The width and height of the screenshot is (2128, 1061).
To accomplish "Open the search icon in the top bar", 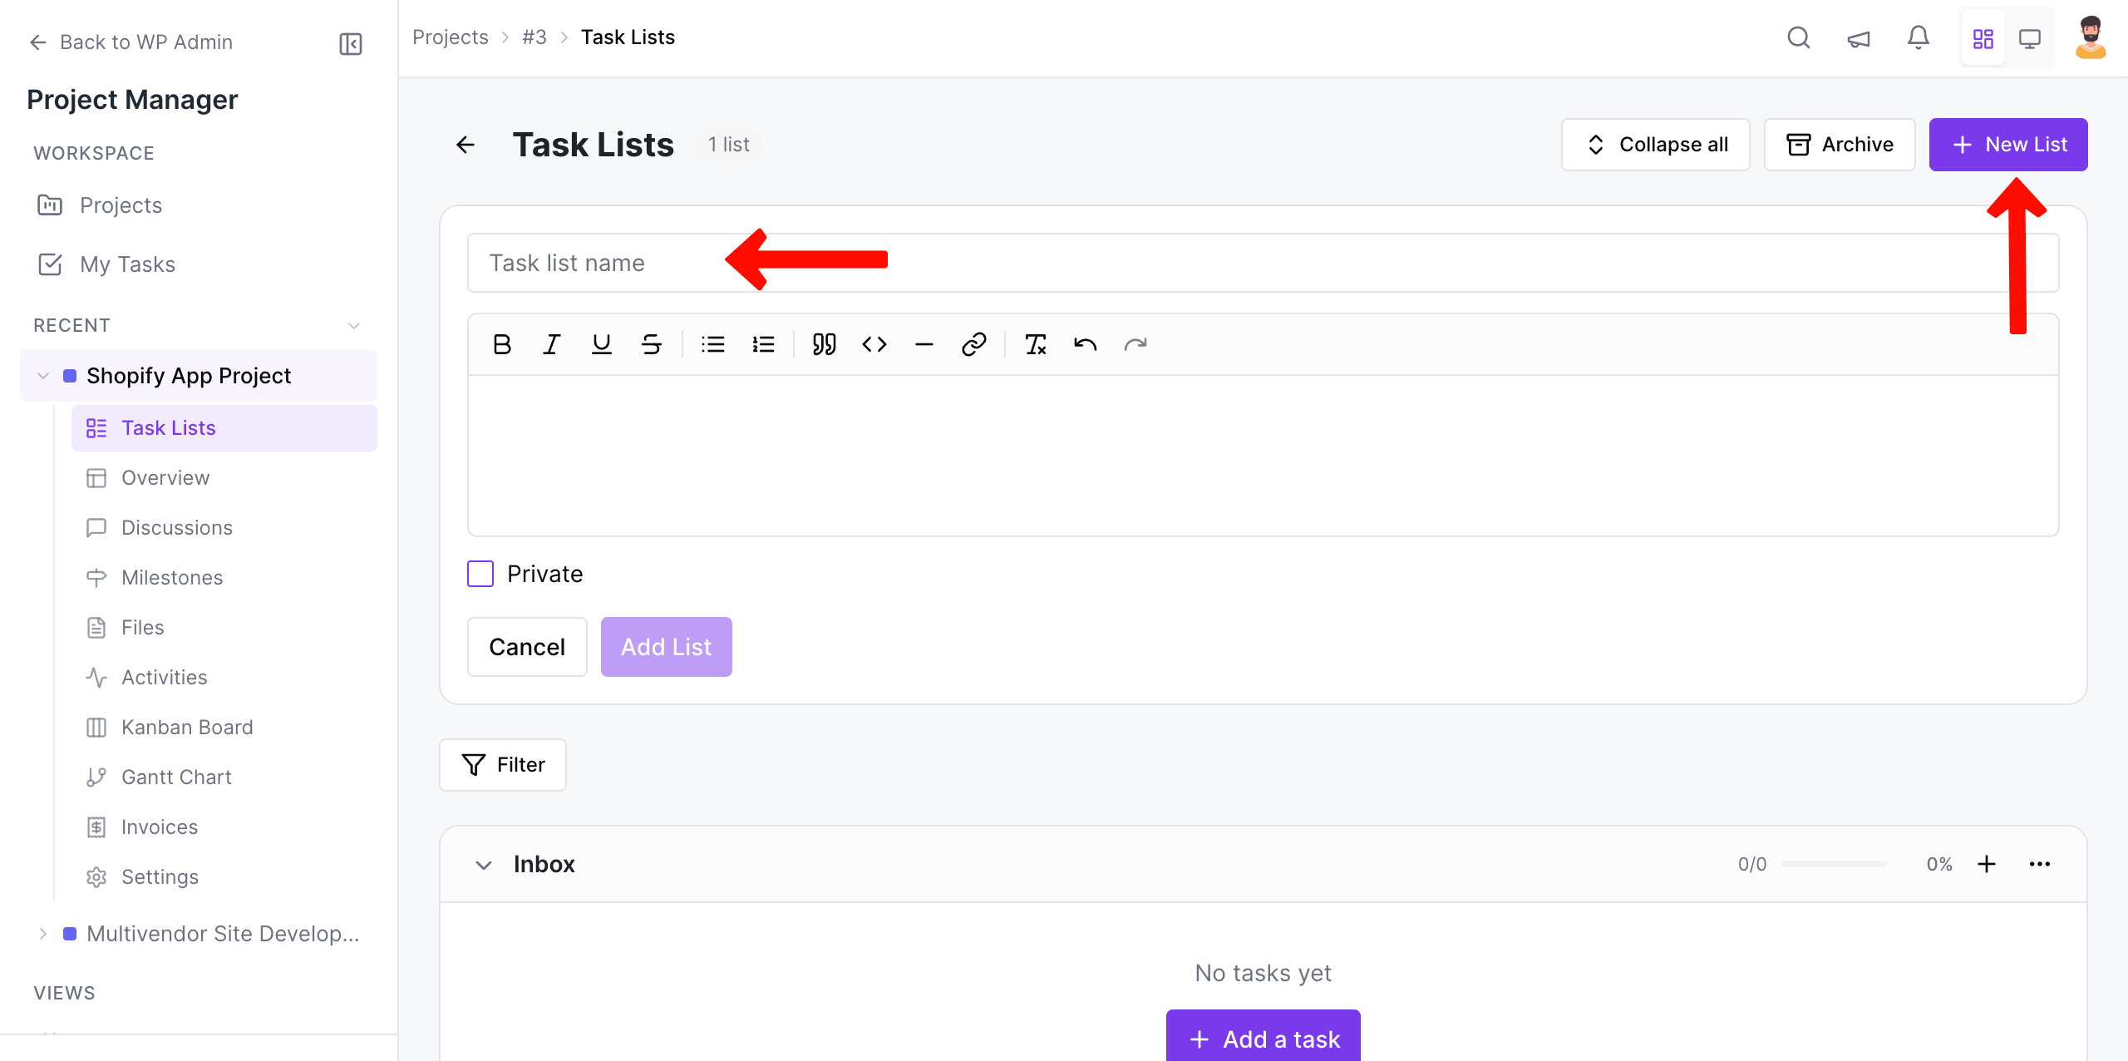I will point(1798,37).
